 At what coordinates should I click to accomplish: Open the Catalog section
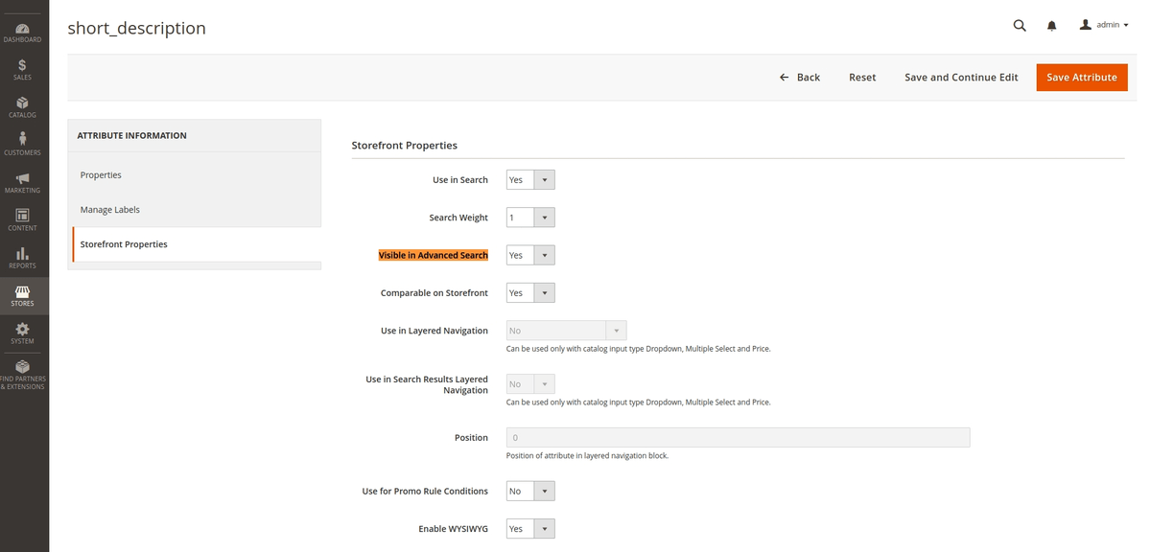[x=22, y=105]
